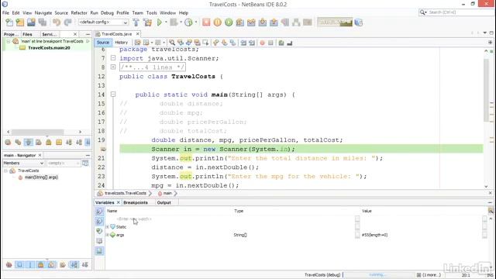Click the Step Over debugger icon
496x279 pixels.
click(x=239, y=22)
